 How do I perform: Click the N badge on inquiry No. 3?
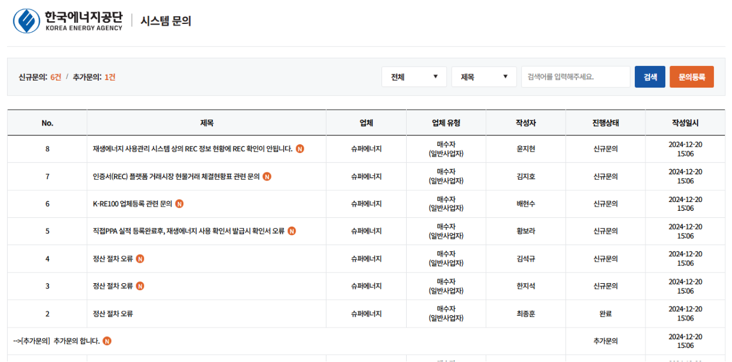click(140, 286)
